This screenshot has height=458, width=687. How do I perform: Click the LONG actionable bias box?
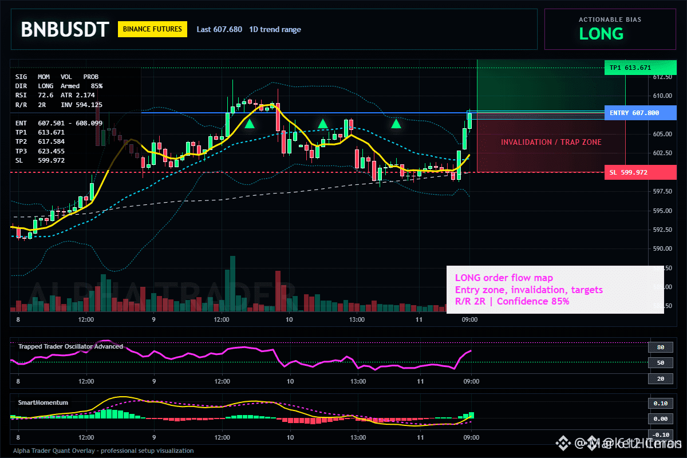click(610, 29)
